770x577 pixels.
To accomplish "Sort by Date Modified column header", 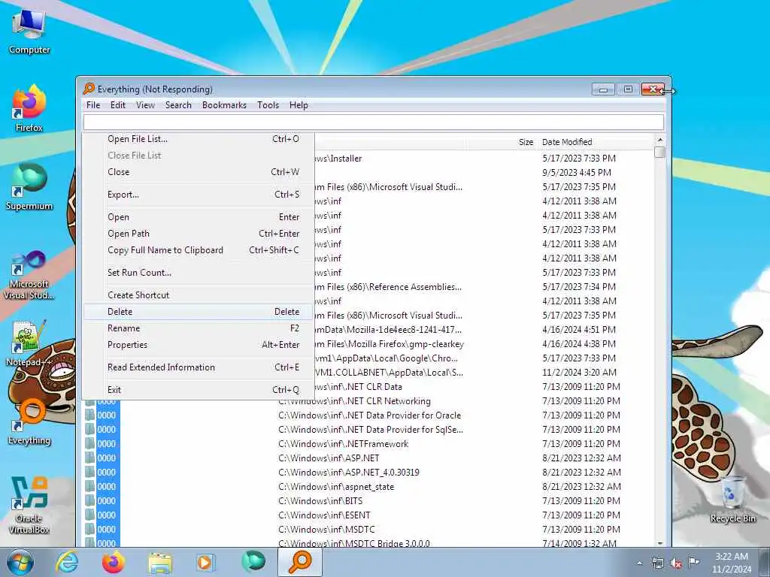I will [x=596, y=142].
